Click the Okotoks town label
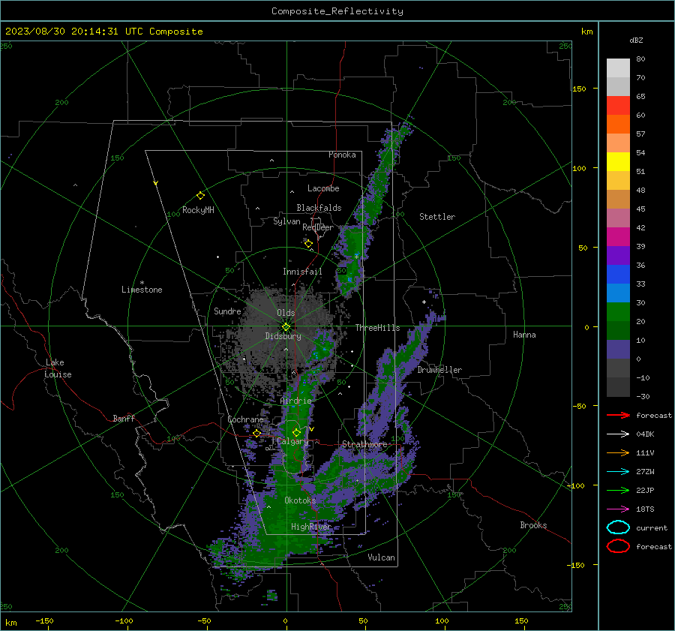Image resolution: width=675 pixels, height=631 pixels. click(x=300, y=500)
